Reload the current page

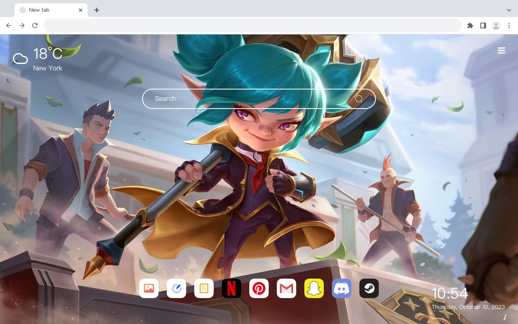point(35,26)
